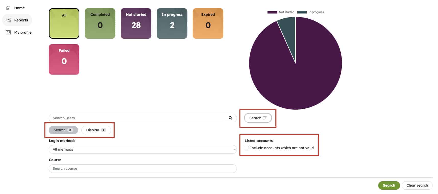Filter by the In progress tile

click(172, 23)
